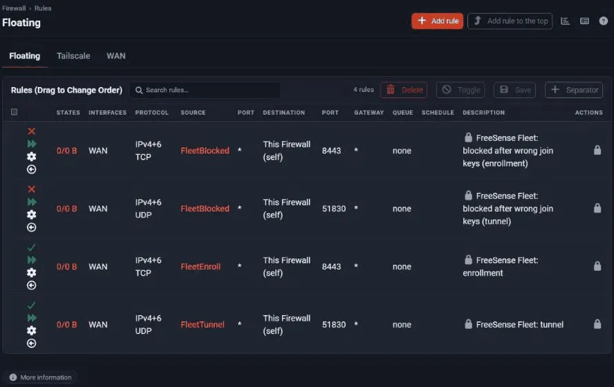Click the forward arrows icon on FleetEnroll rule
This screenshot has height=387, width=614.
31,260
